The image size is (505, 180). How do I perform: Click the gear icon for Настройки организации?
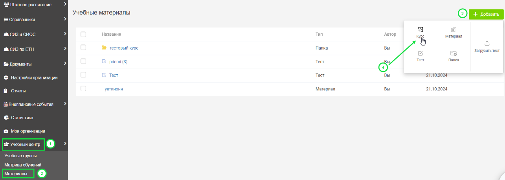coord(6,77)
